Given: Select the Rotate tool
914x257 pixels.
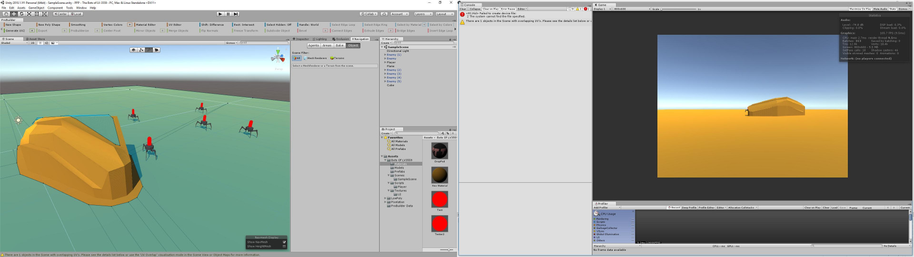Looking at the screenshot, I should pyautogui.click(x=21, y=14).
